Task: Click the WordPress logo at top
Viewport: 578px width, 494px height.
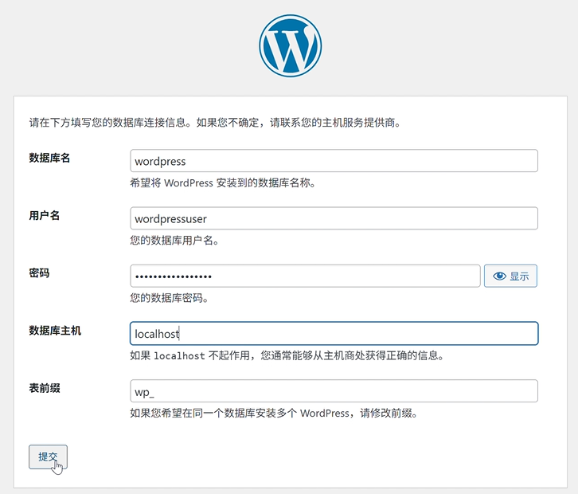Action: 290,45
